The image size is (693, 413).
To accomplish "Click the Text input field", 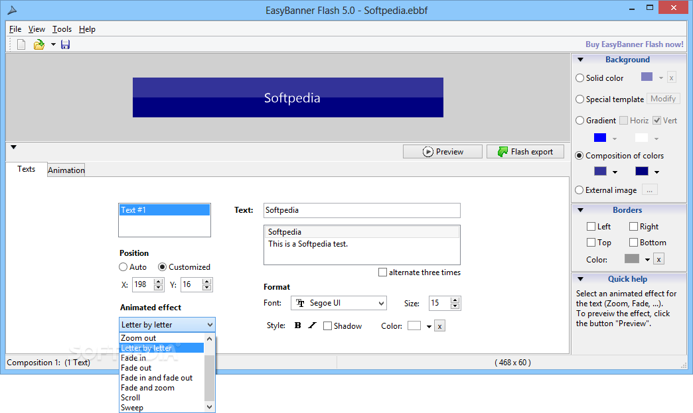I will [362, 210].
